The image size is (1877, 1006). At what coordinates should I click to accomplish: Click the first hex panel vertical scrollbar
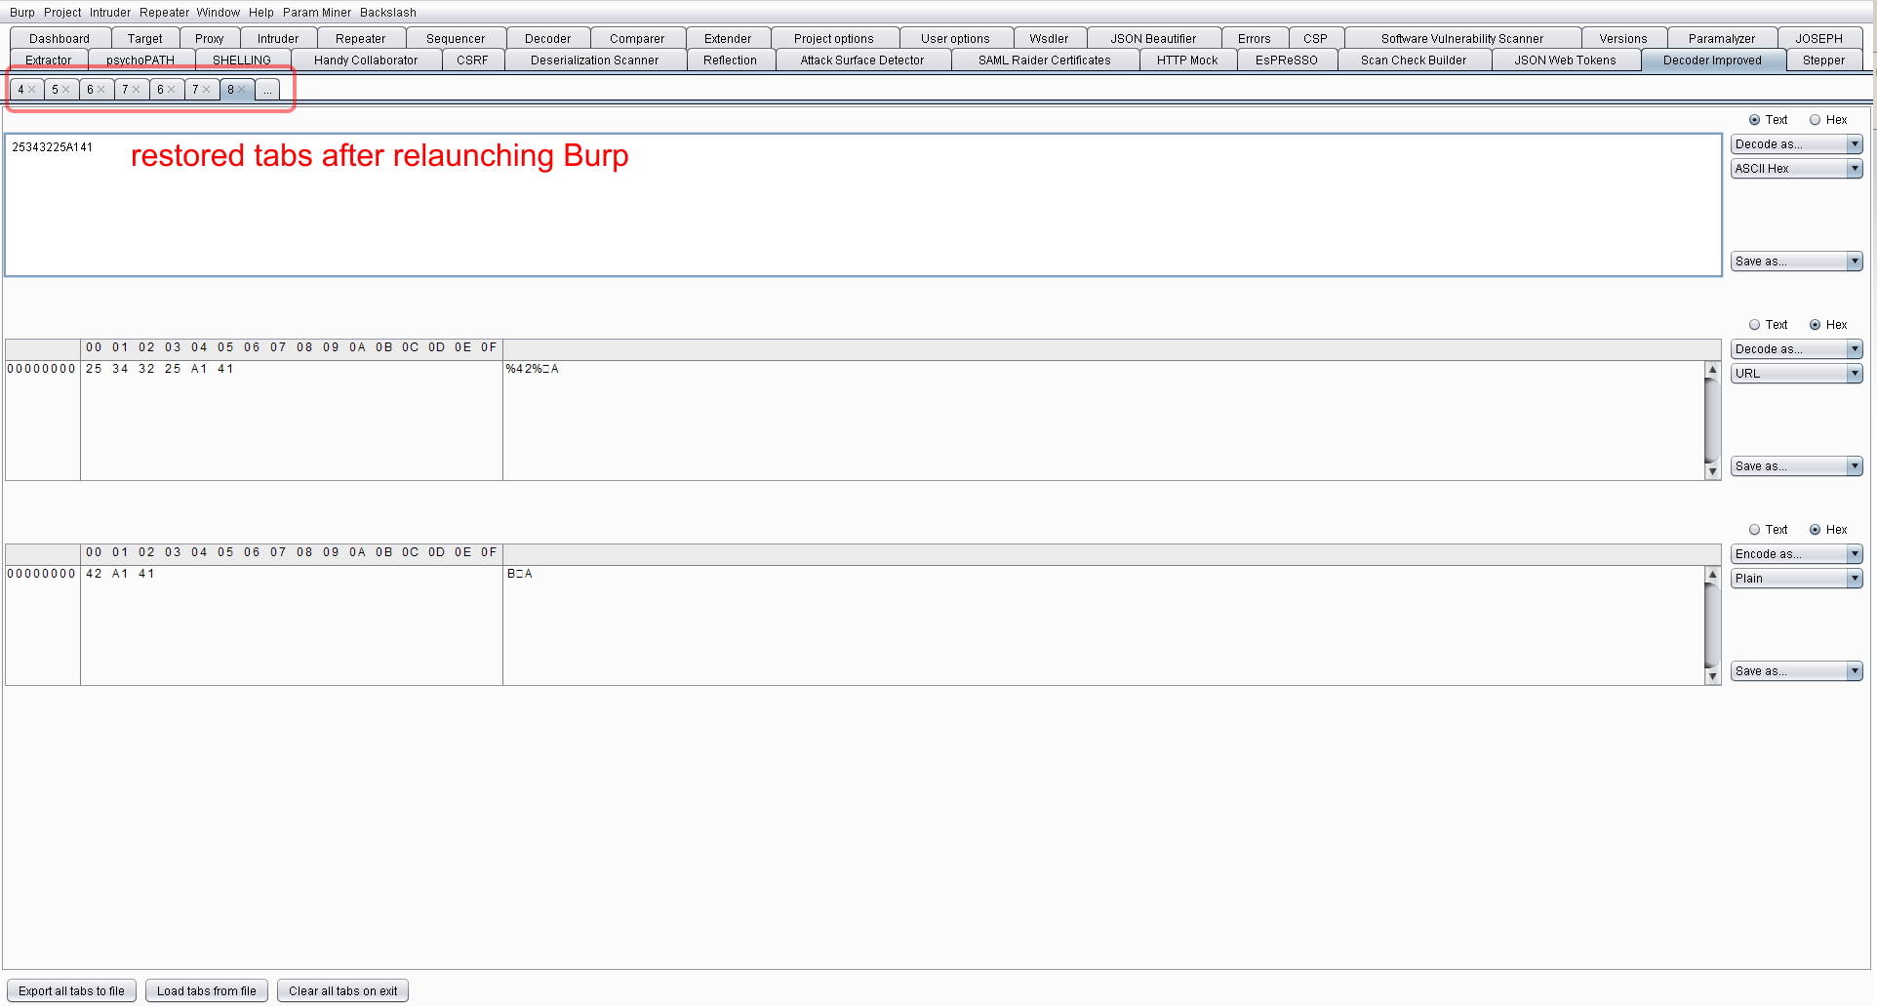1712,421
